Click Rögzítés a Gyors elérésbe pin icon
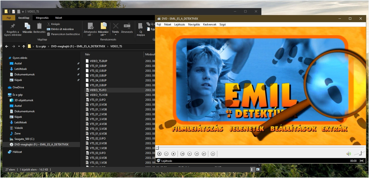The height and width of the screenshot is (178, 369). (x=13, y=26)
